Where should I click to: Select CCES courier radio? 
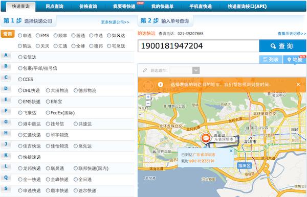point(20,80)
